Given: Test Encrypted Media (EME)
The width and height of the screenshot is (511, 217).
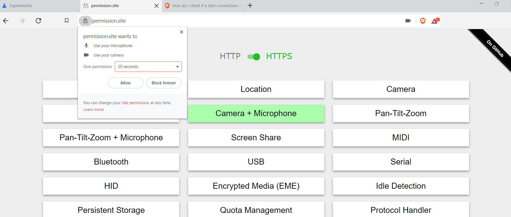Looking at the screenshot, I should (x=256, y=186).
